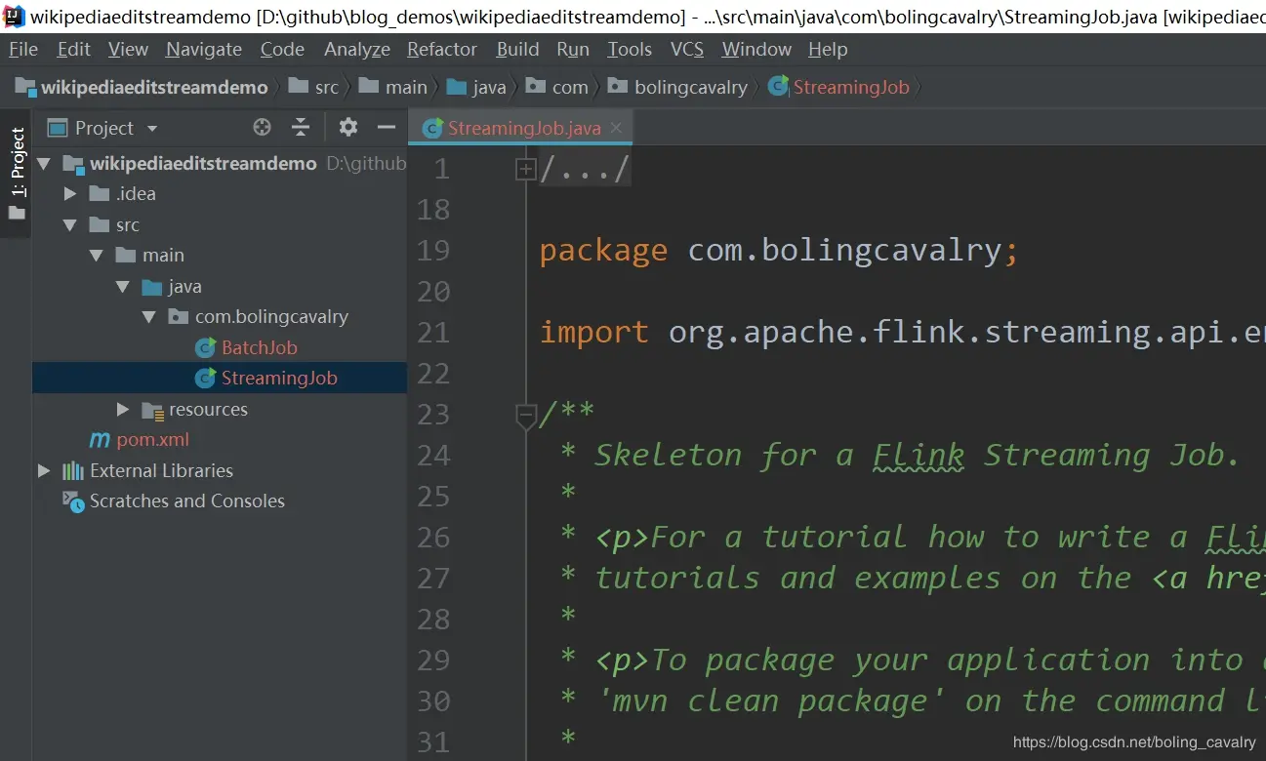Screen dimensions: 1266x761
Task: Open the Refactor menu
Action: click(x=442, y=50)
